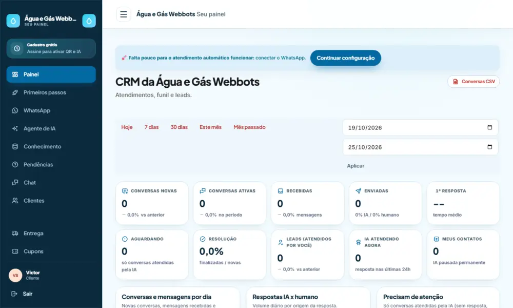
Task: Open calendar picker for 25/10/2026
Action: pyautogui.click(x=489, y=147)
